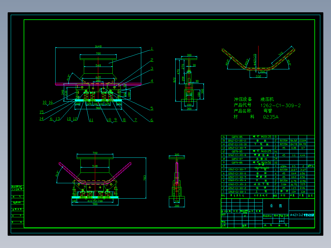Click the 设计 title block label
The width and height of the screenshot is (331, 248).
point(224,215)
